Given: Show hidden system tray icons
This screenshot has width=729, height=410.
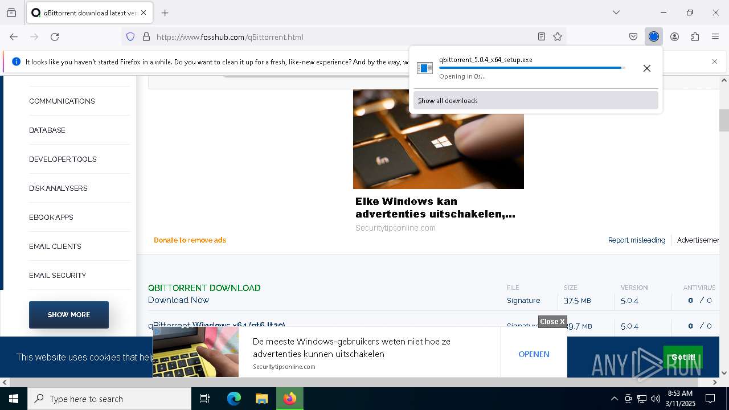Looking at the screenshot, I should click(x=614, y=399).
